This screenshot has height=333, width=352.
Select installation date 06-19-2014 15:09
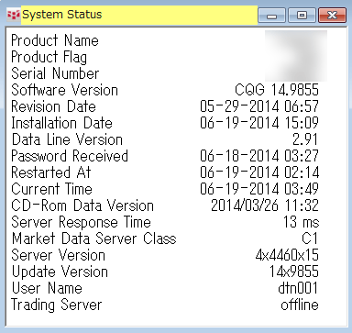click(259, 123)
